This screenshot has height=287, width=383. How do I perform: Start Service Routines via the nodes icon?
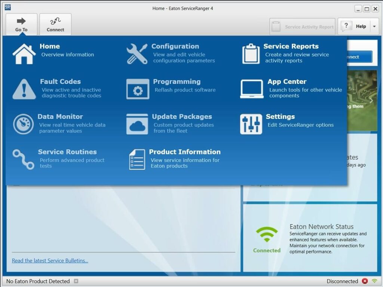(x=23, y=159)
